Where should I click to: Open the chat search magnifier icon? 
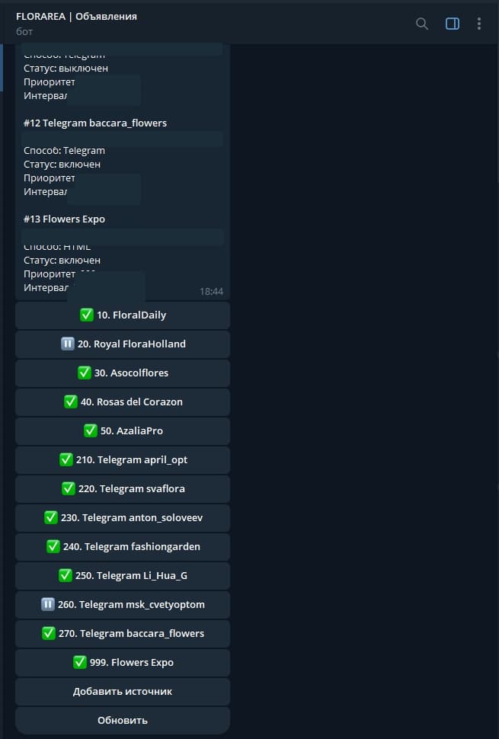[422, 24]
